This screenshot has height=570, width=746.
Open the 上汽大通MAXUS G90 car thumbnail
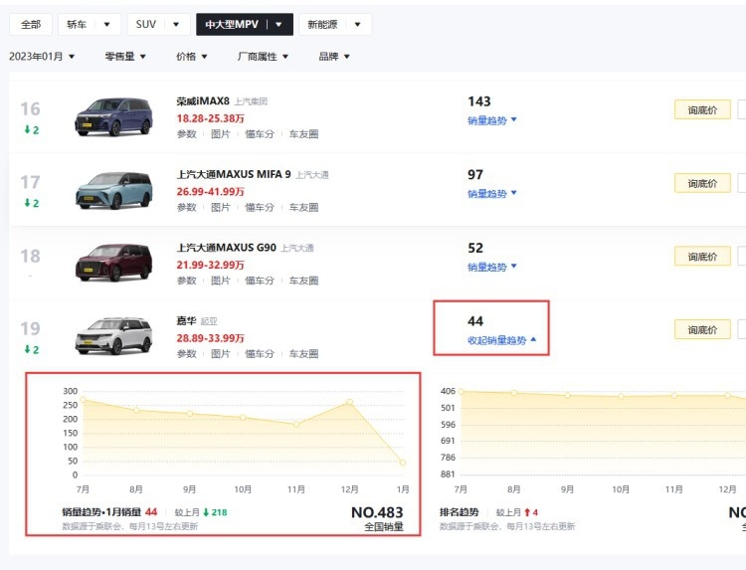pos(113,263)
